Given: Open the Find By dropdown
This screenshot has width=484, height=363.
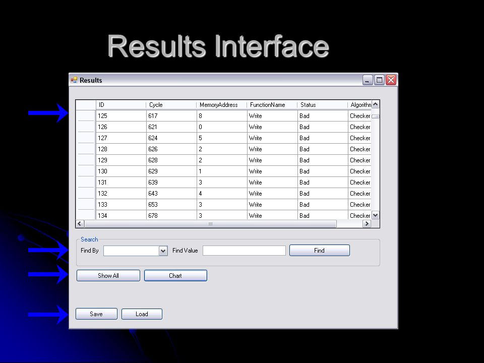Looking at the screenshot, I should click(163, 251).
